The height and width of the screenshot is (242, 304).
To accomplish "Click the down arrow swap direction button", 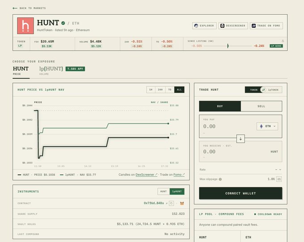I will 241,139.
